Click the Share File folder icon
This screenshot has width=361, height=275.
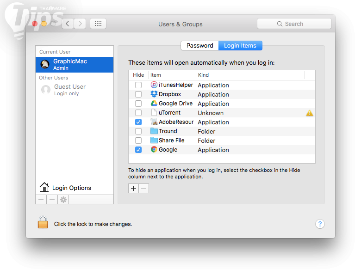coord(154,140)
